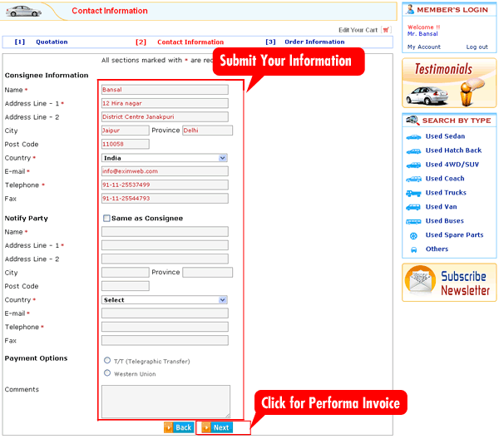Go to the Quotation step tab
The width and height of the screenshot is (499, 439).
pos(52,42)
